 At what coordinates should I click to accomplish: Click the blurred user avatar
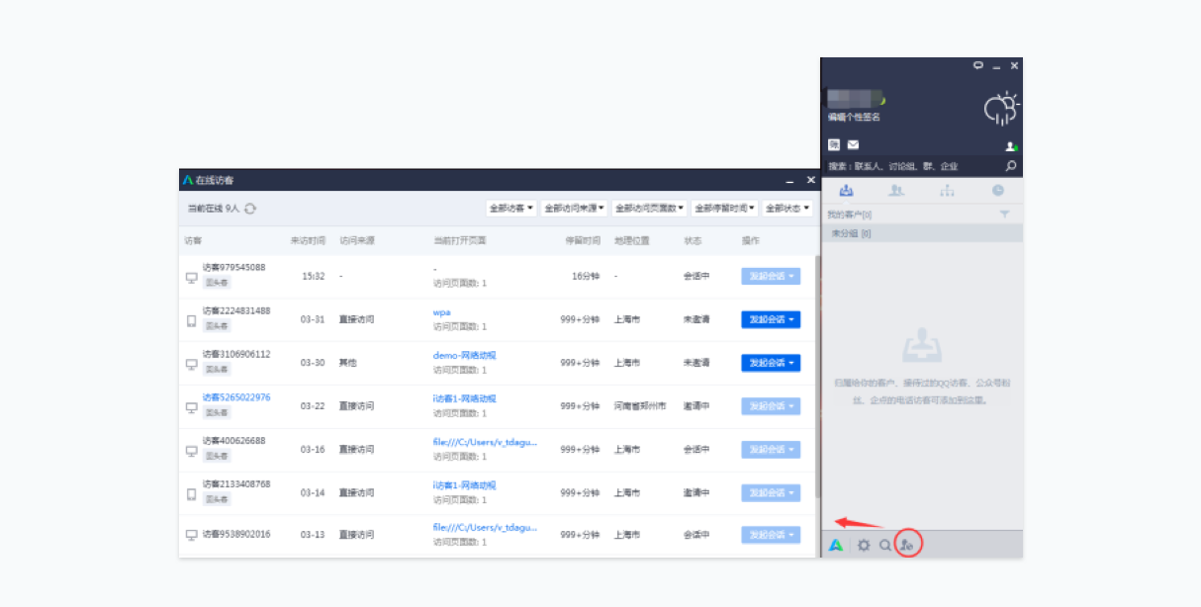click(x=854, y=98)
